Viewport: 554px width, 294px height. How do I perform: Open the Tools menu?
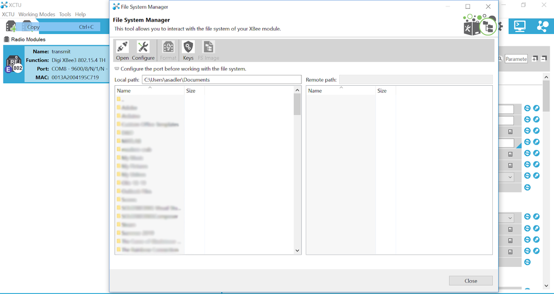coord(65,15)
